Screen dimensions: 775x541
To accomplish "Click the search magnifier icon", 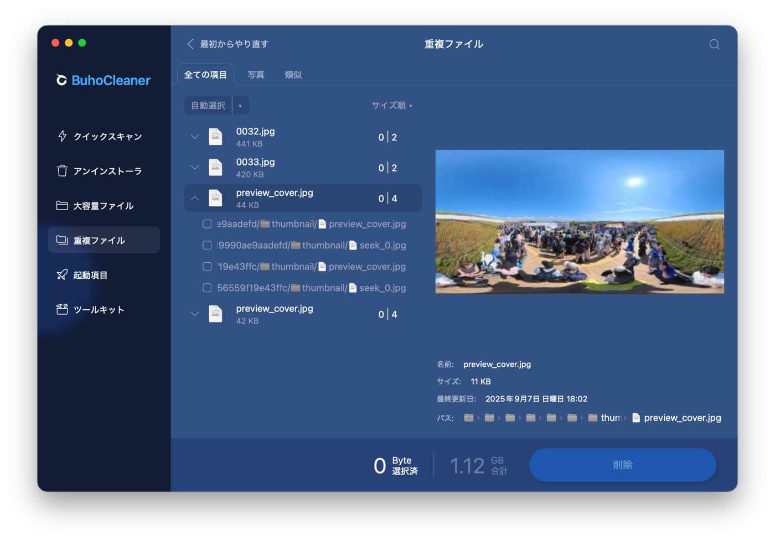I will pyautogui.click(x=714, y=44).
